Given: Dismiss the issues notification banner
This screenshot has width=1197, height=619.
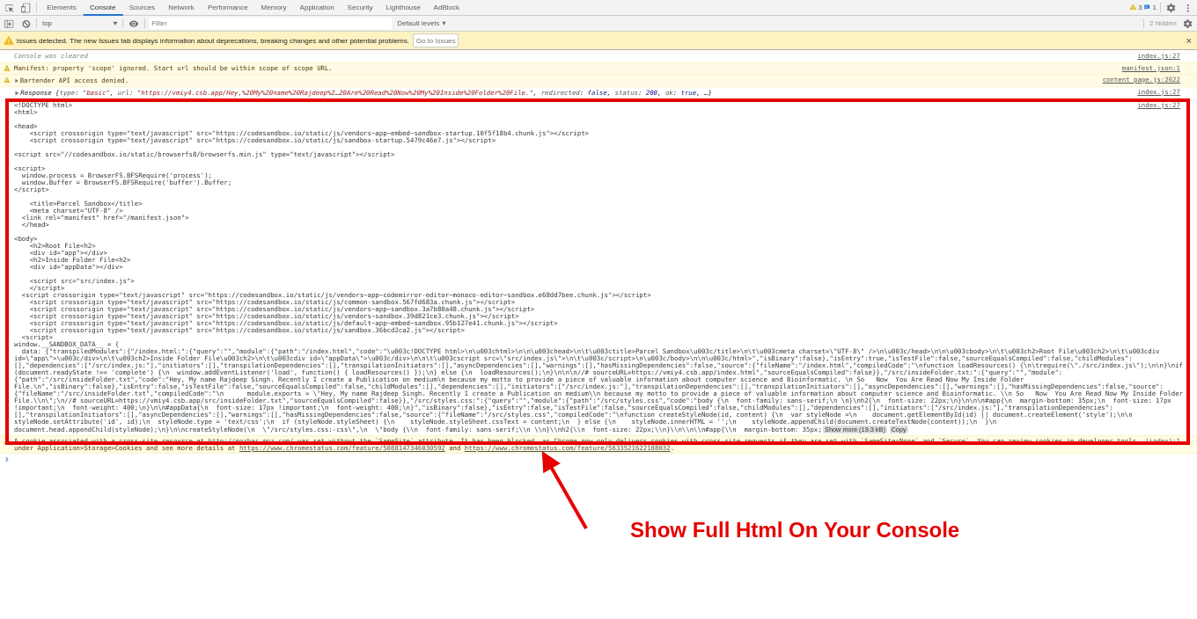Looking at the screenshot, I should point(1188,40).
